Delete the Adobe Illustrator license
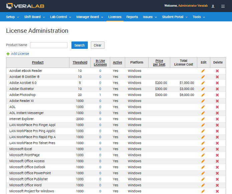 pos(217,89)
